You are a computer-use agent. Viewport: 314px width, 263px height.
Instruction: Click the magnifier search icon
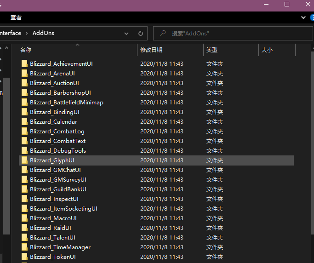pyautogui.click(x=163, y=33)
